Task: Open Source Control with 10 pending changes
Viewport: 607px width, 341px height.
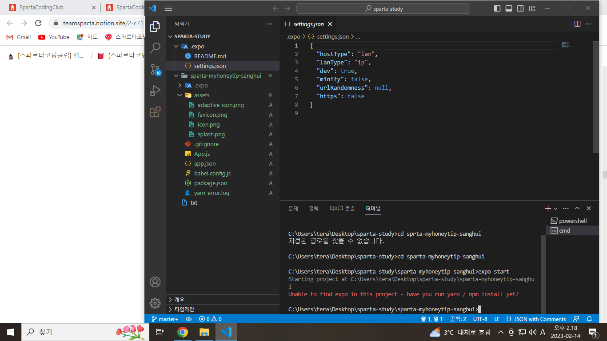Action: [155, 69]
